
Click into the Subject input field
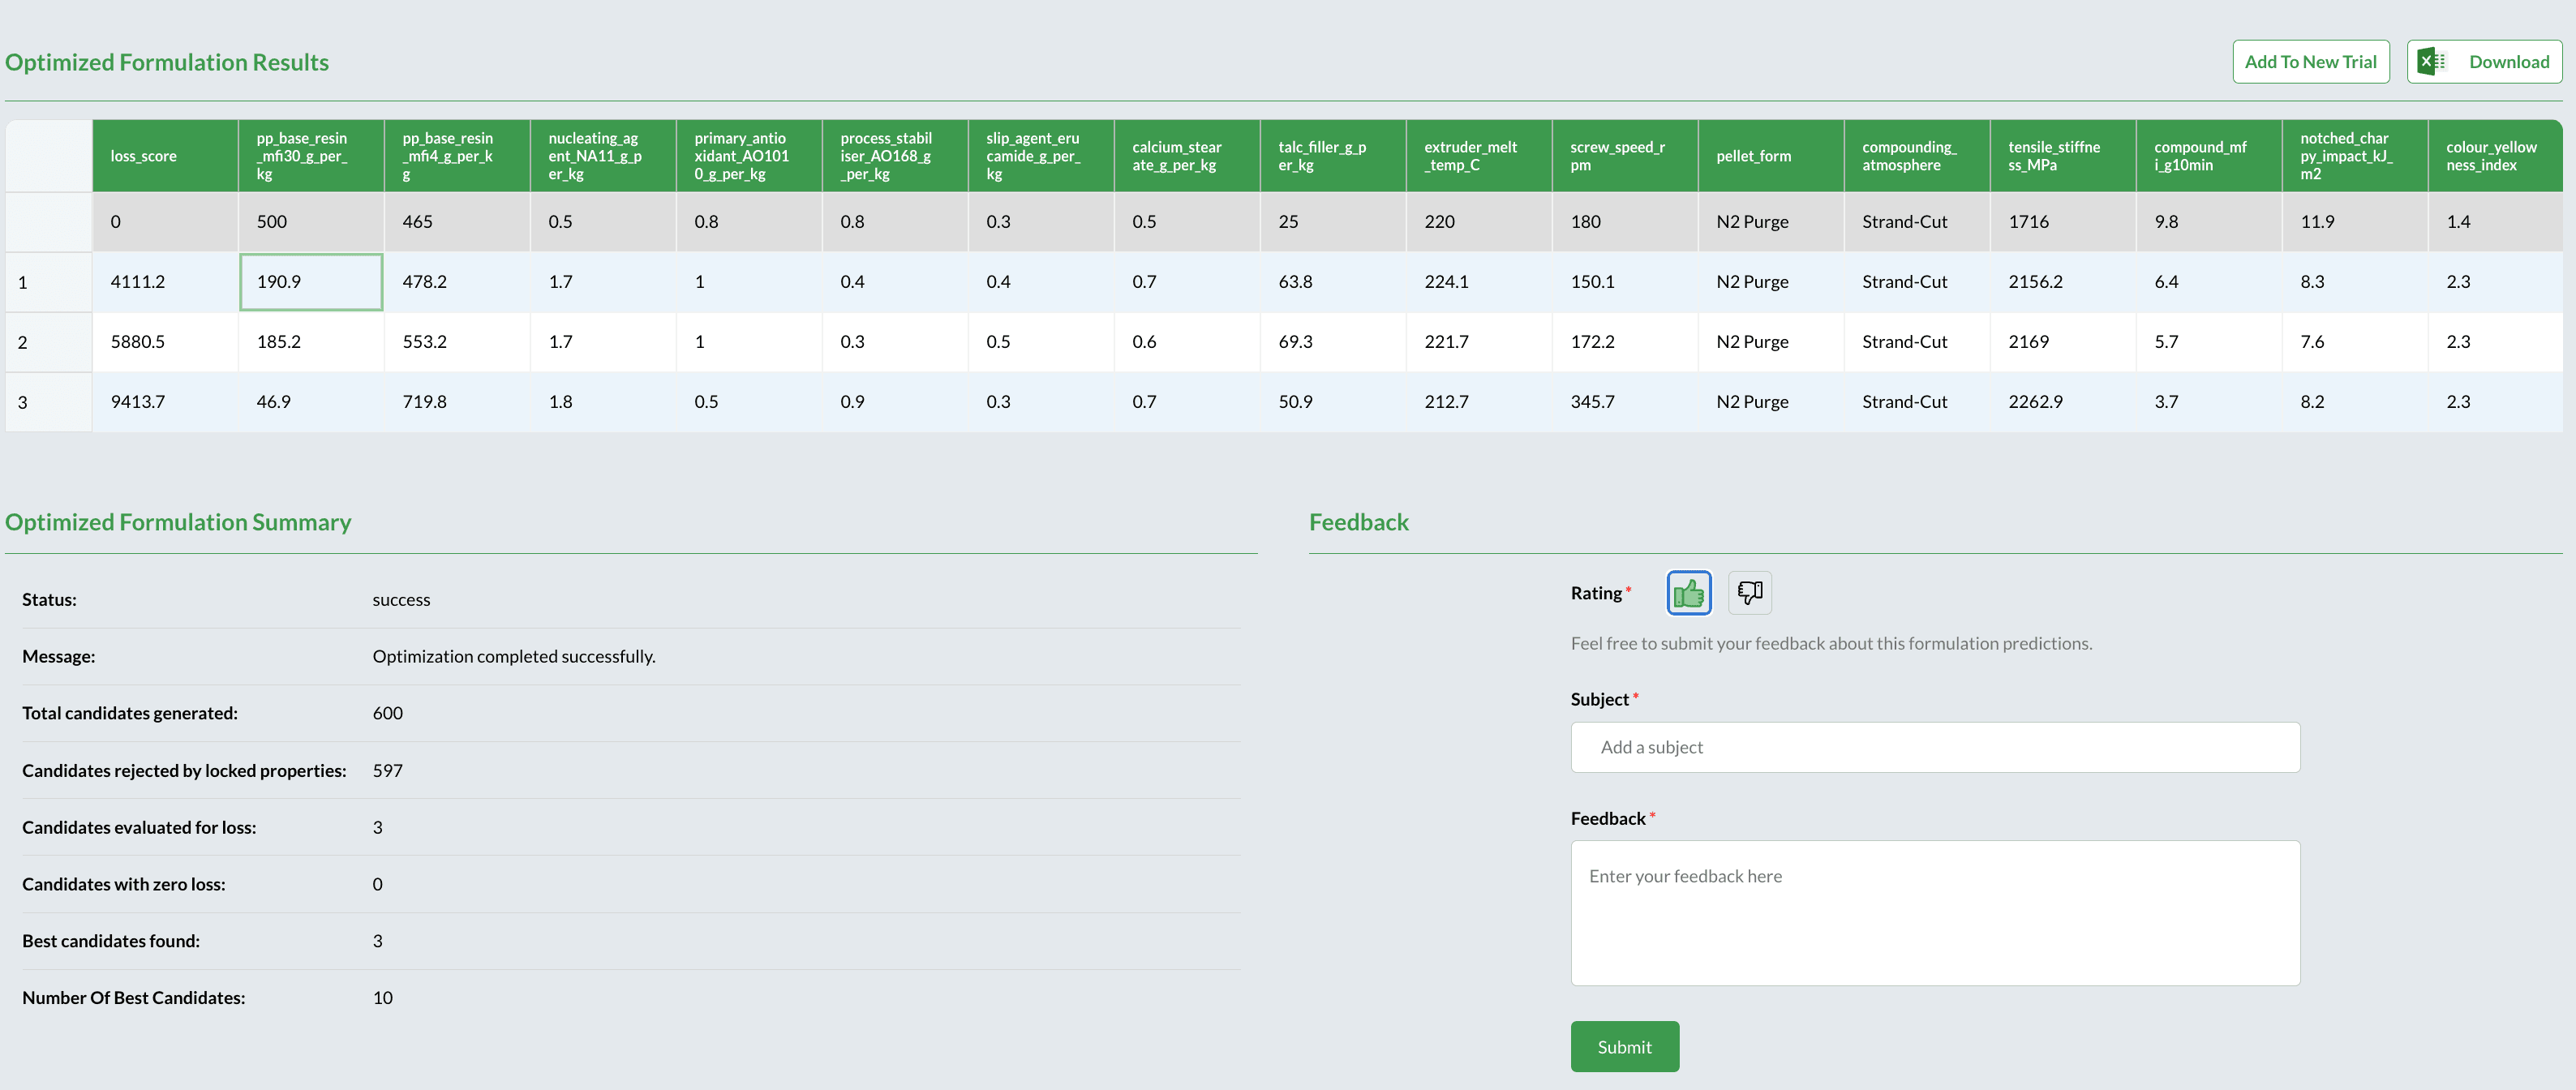click(x=1934, y=747)
